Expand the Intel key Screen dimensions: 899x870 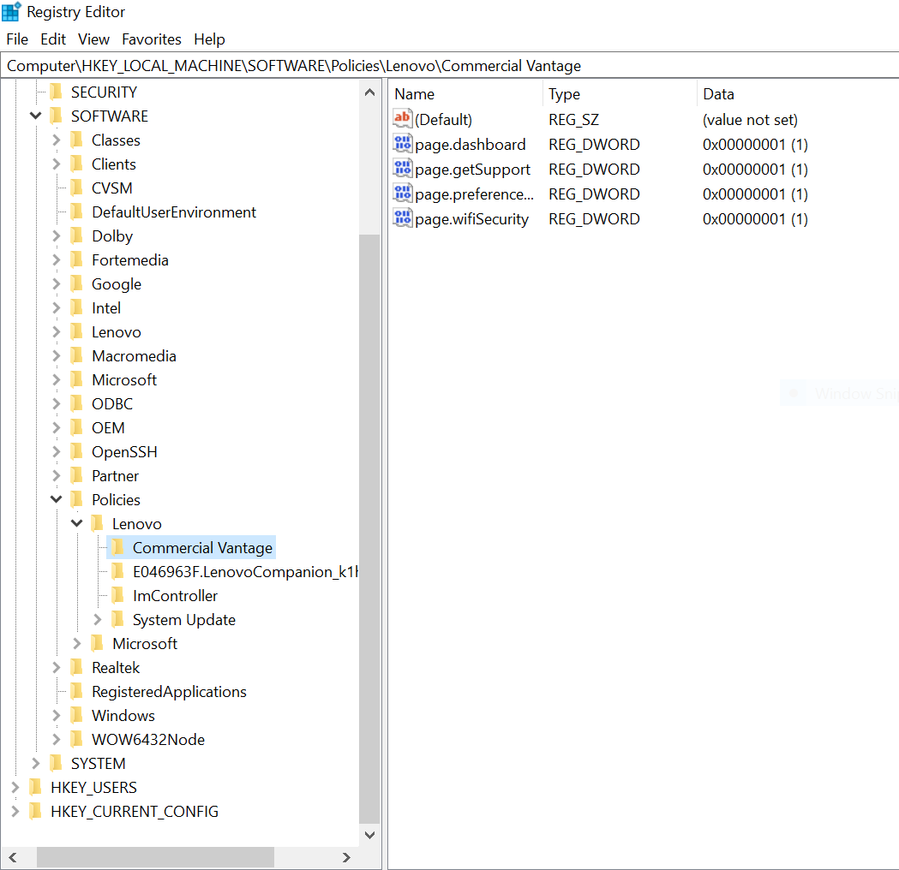coord(57,307)
